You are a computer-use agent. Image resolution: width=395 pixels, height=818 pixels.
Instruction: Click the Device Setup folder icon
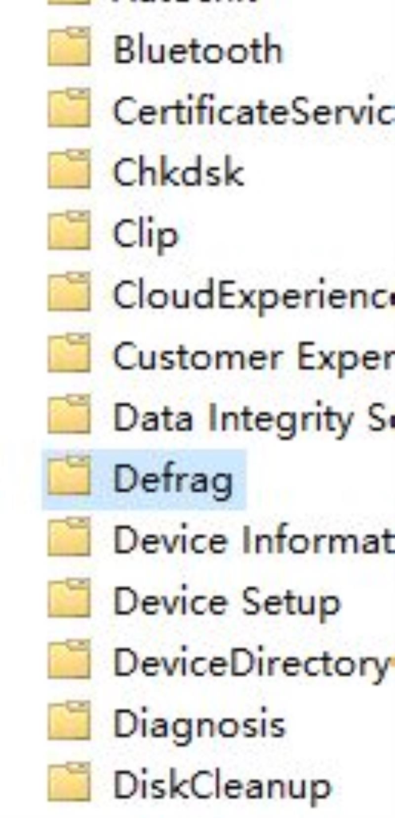(69, 599)
